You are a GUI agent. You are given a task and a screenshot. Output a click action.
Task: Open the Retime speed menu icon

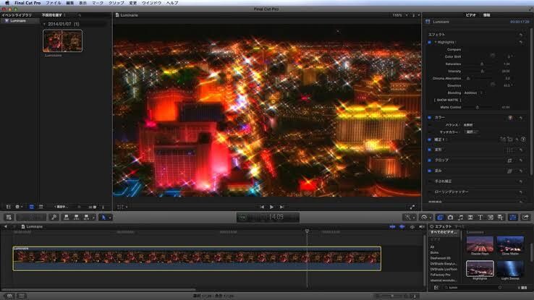424,218
